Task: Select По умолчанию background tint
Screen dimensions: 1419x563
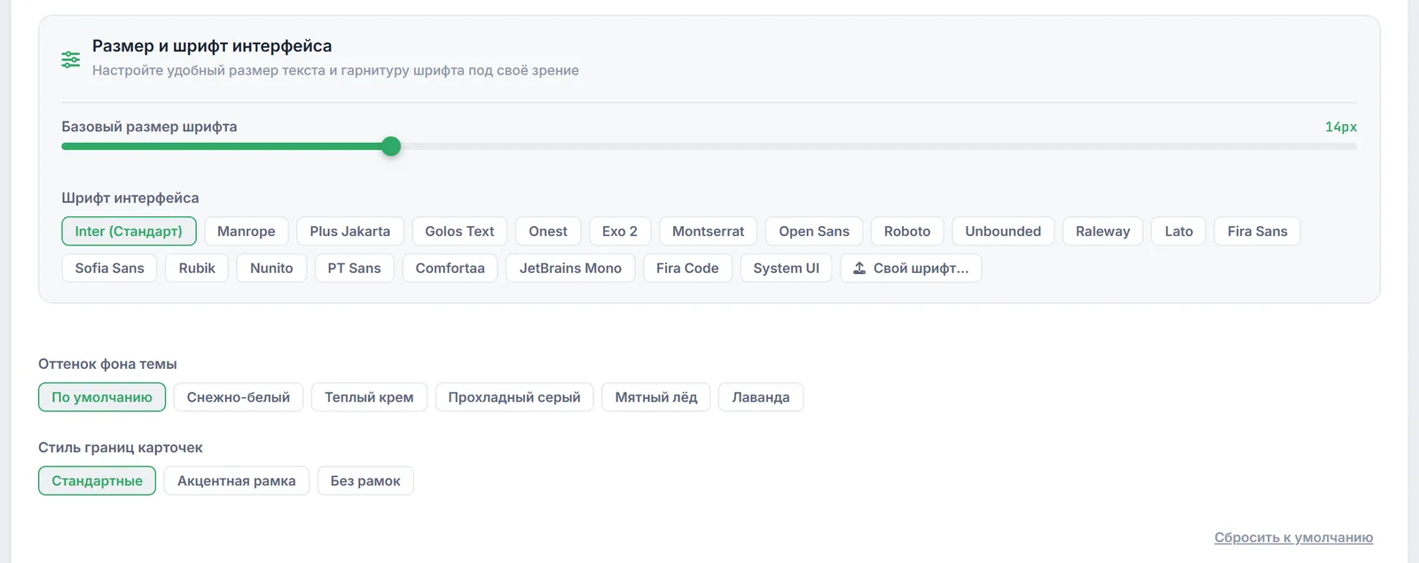Action: point(102,397)
